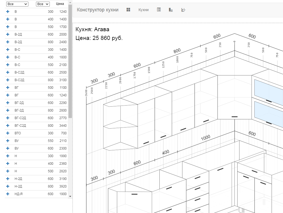
Task: Add the Н-2Д 800 cabinet via plus
Action: tap(8, 186)
